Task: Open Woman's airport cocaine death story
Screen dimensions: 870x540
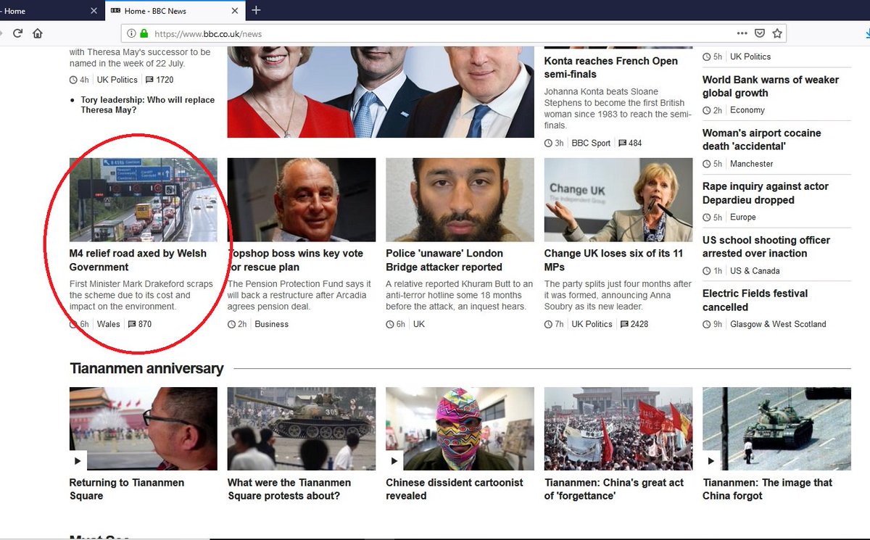Action: 762,140
